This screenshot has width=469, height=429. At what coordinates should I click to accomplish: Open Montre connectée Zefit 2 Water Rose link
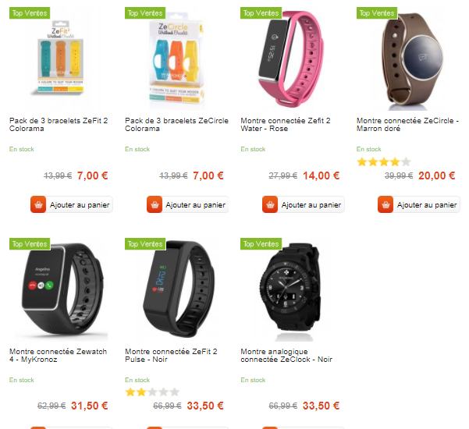(286, 124)
